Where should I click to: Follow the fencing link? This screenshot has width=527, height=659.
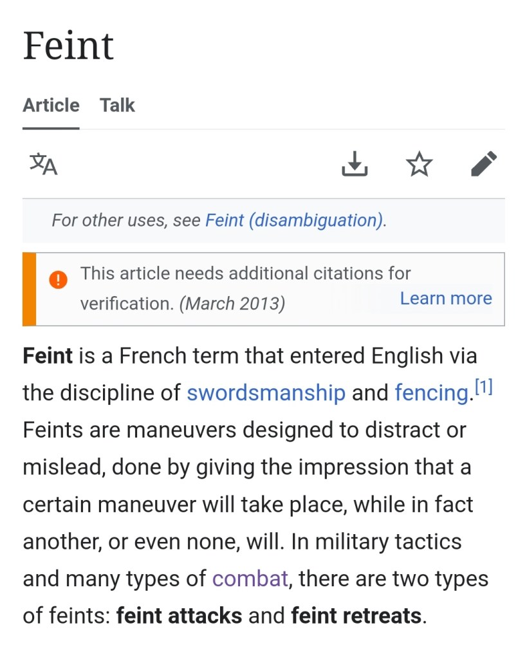click(431, 393)
